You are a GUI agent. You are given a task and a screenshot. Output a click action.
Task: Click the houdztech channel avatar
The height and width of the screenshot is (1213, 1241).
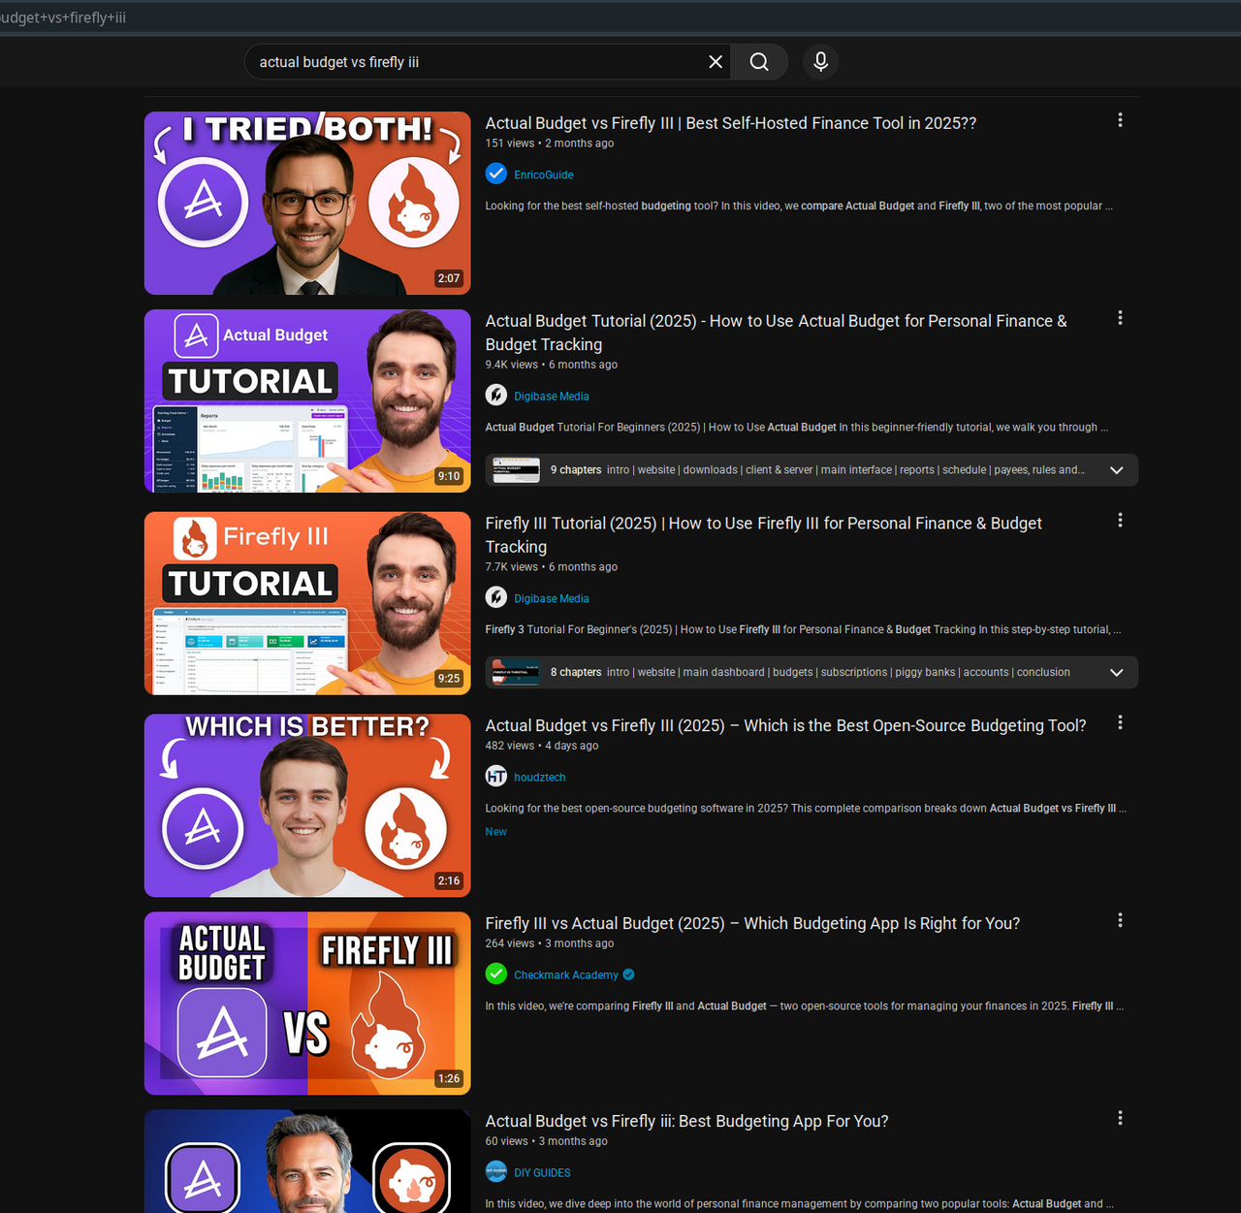point(496,777)
